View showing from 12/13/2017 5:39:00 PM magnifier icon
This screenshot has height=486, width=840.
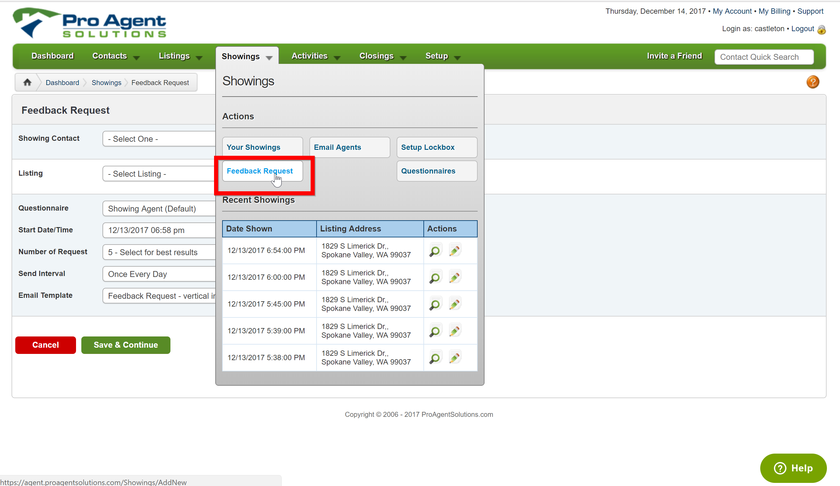coord(435,331)
